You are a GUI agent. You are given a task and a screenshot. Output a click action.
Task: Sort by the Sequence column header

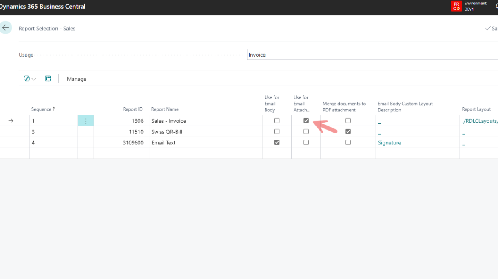point(43,109)
